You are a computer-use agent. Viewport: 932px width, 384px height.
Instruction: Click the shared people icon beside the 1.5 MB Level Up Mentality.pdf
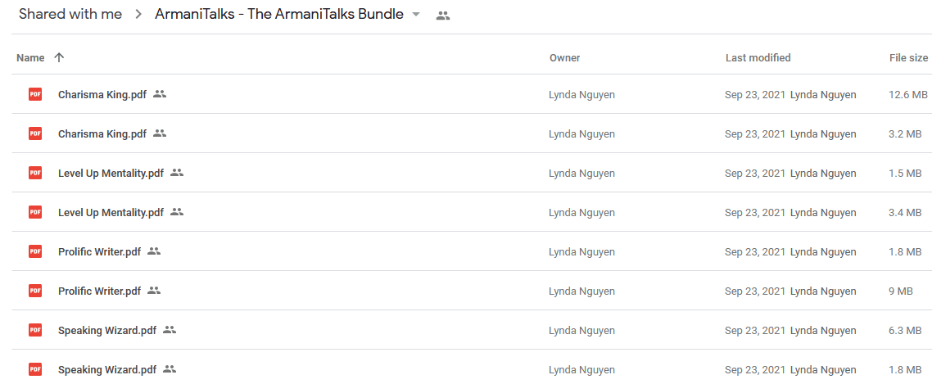pos(177,173)
